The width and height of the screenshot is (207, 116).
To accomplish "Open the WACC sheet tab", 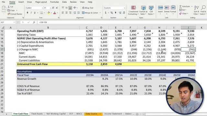I will click(x=79, y=114).
